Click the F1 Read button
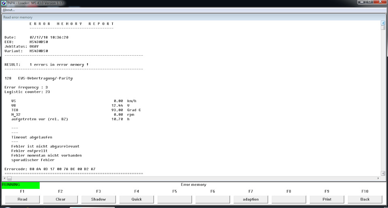This screenshot has width=388, height=208. pyautogui.click(x=22, y=200)
